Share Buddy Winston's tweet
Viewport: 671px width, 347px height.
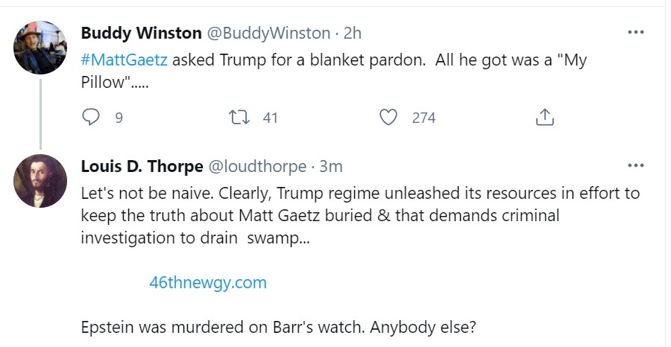coord(544,118)
